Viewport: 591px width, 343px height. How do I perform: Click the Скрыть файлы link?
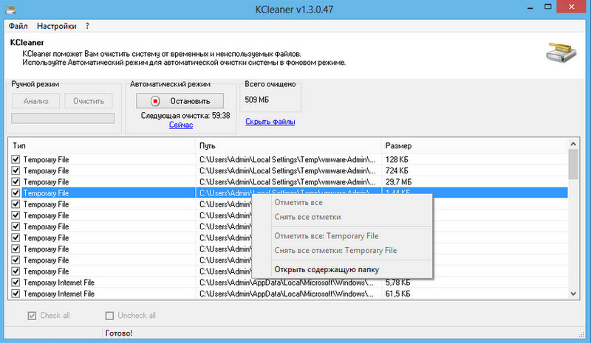pos(270,122)
